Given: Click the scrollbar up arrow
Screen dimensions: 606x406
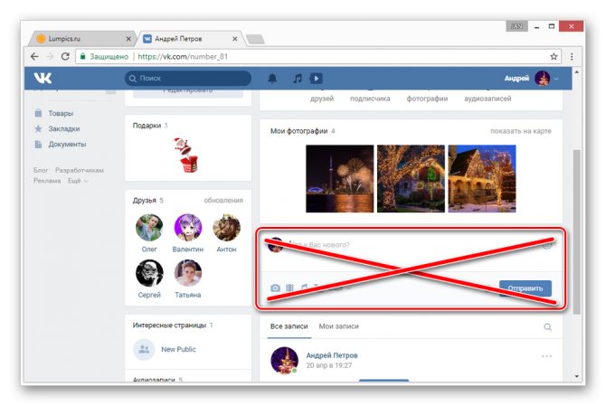Looking at the screenshot, I should pyautogui.click(x=577, y=71).
